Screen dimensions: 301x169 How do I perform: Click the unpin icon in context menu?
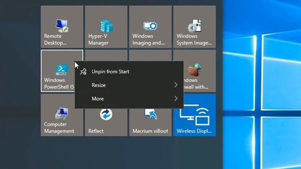(x=83, y=72)
